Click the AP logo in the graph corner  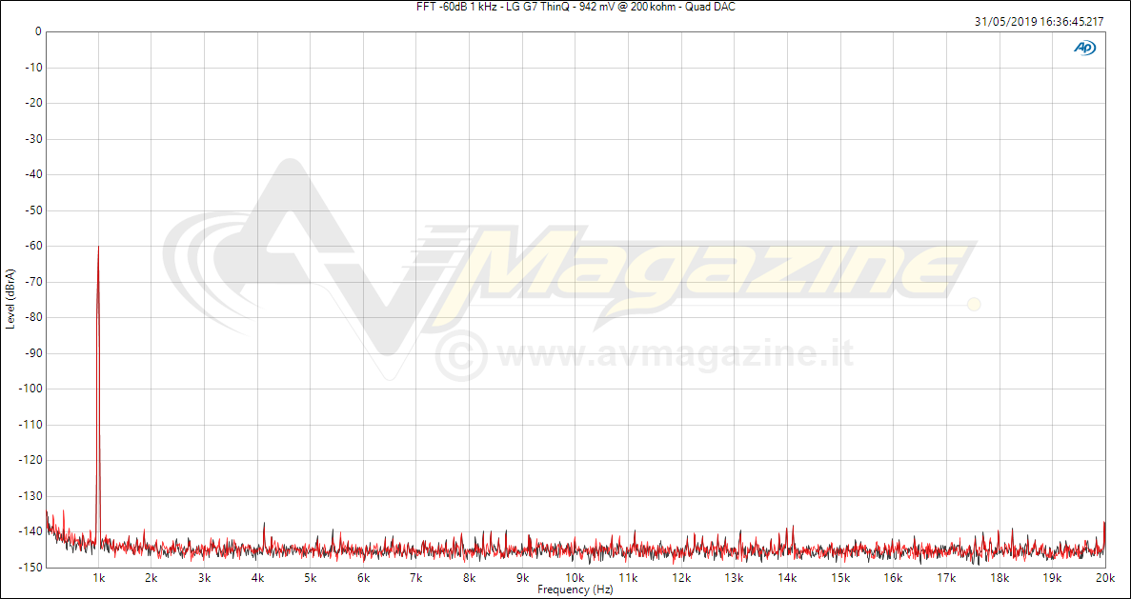(x=1085, y=48)
